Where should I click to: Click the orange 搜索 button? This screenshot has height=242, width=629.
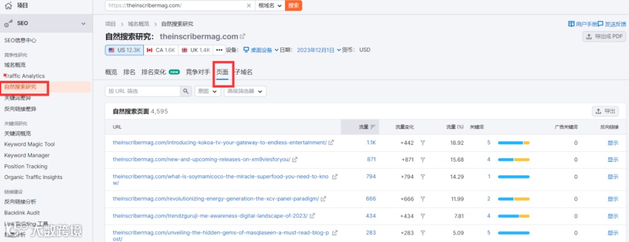[x=293, y=6]
